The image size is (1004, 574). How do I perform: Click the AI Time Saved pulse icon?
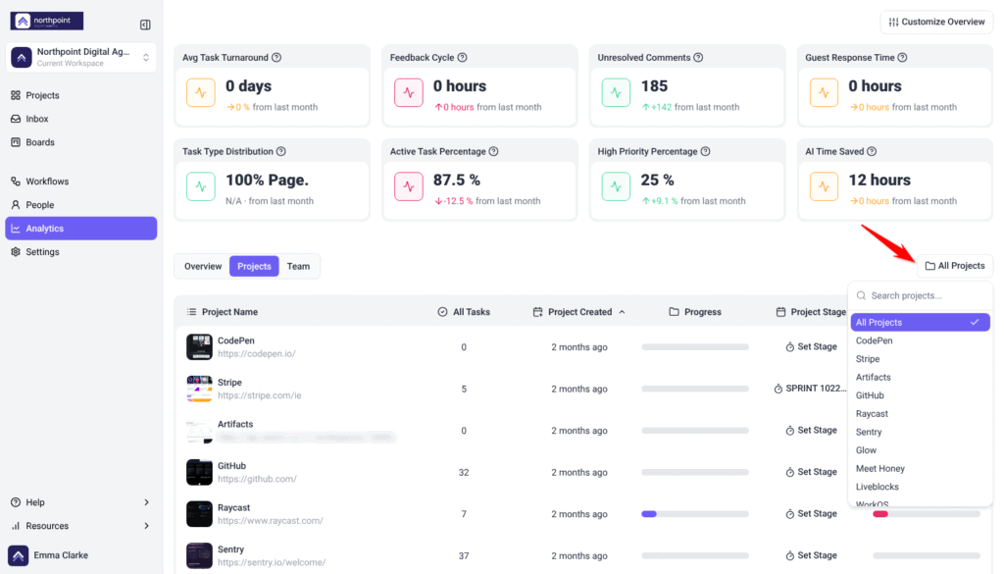click(824, 187)
